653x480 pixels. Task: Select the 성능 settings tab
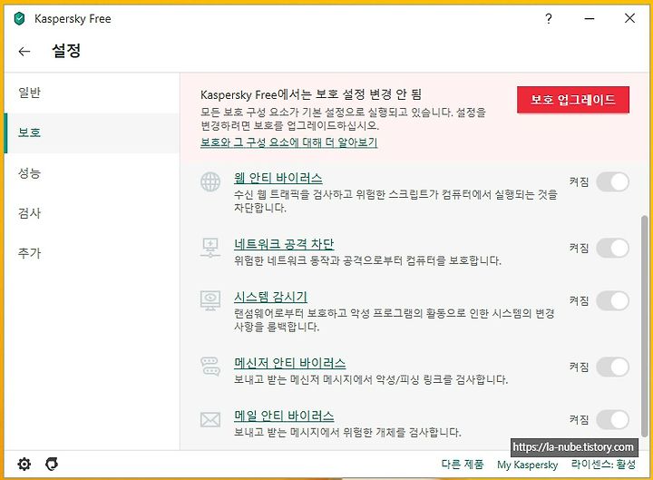click(92, 173)
